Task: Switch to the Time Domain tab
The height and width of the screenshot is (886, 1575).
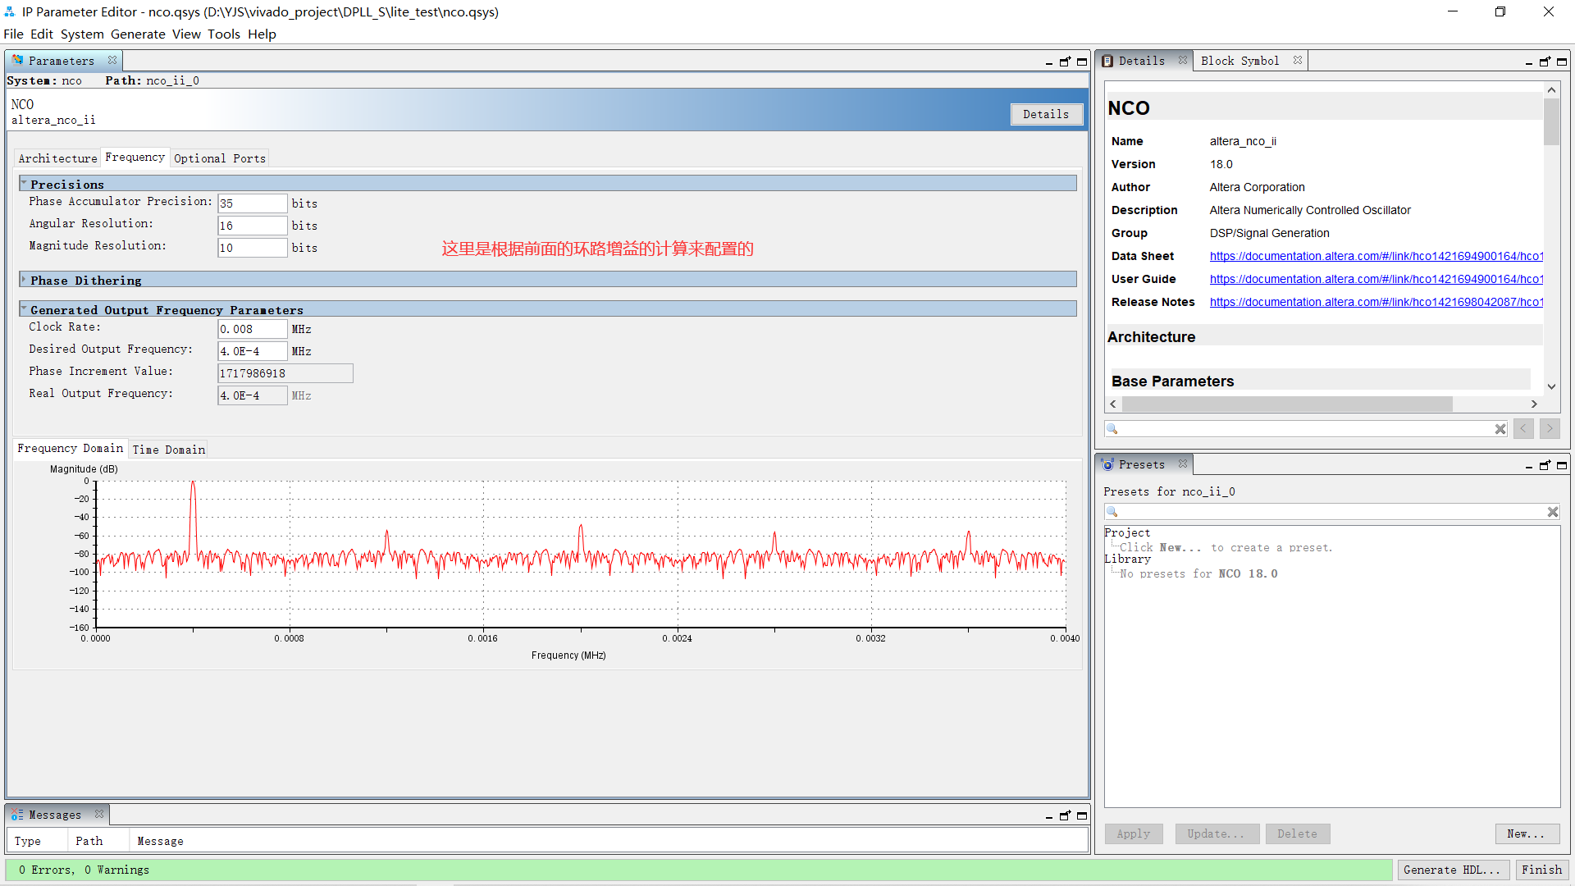Action: 167,449
